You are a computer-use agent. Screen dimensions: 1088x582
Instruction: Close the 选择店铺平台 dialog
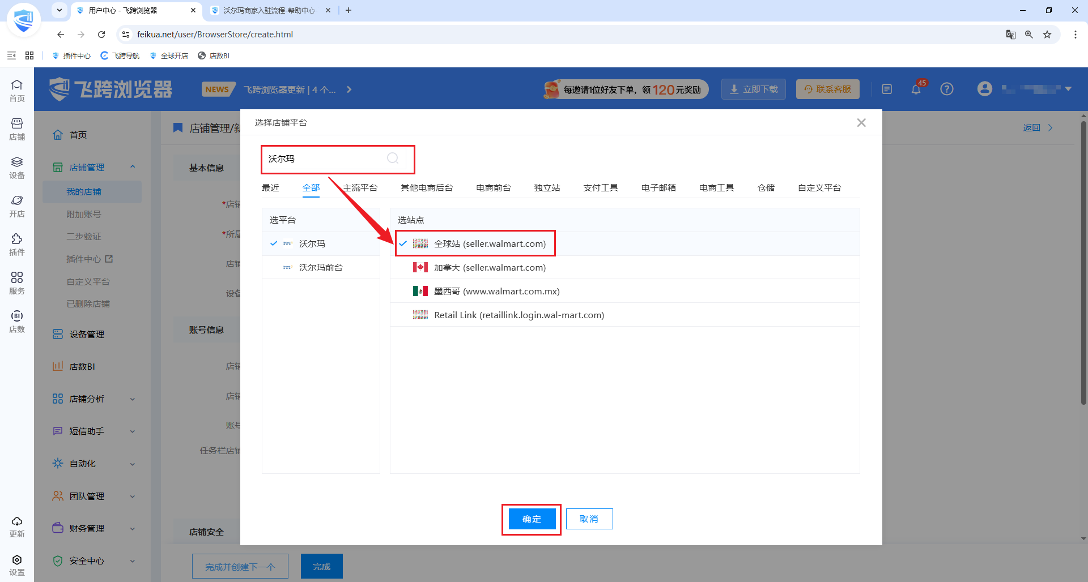[x=861, y=122]
